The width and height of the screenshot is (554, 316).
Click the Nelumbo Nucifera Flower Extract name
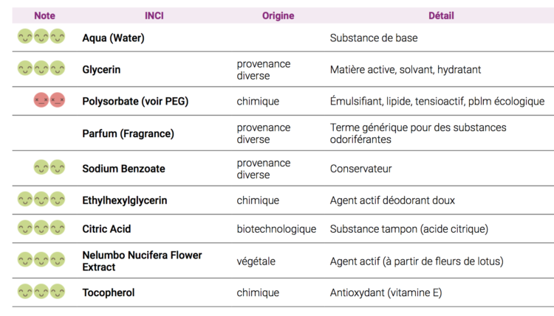[x=142, y=261]
